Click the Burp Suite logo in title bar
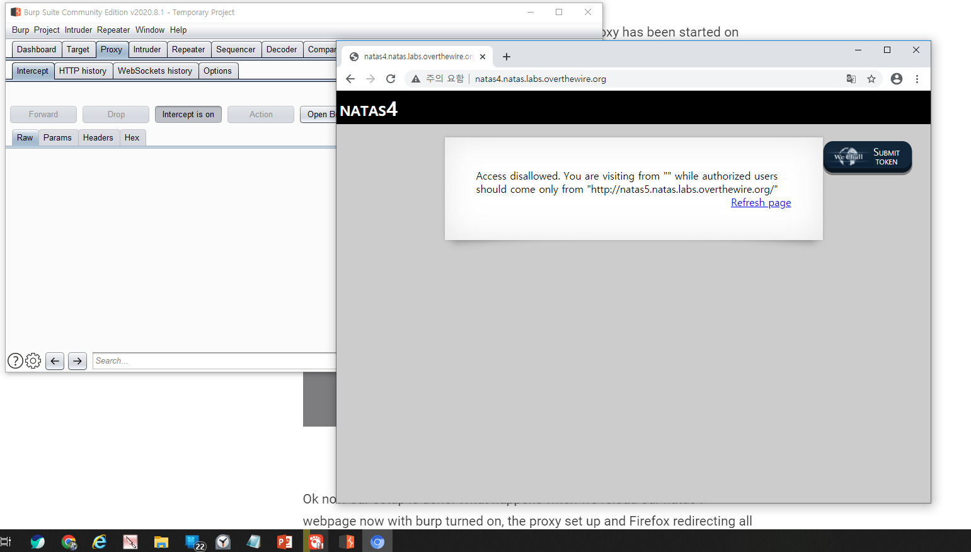 [x=16, y=12]
